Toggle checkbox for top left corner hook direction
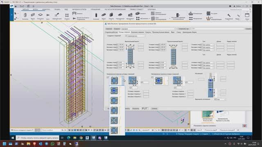262x147 pixels. click(108, 77)
